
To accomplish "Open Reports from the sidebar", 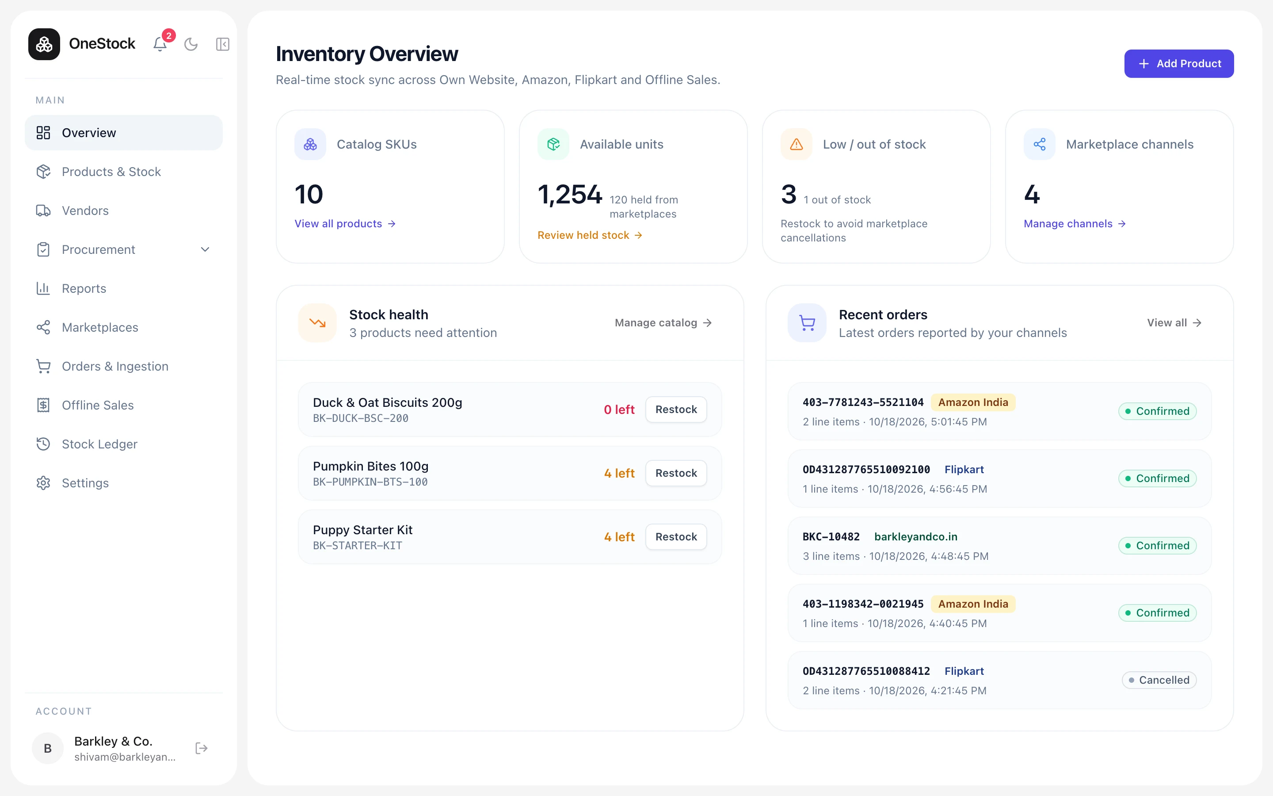I will (124, 288).
